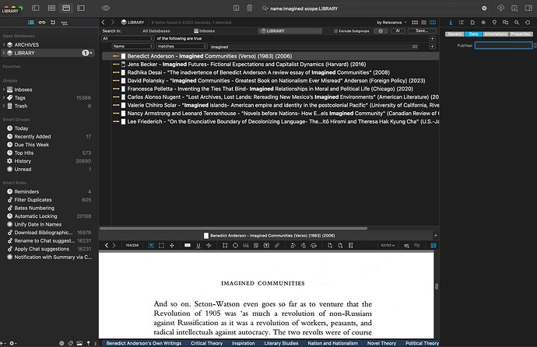Open the document inspector icon

472,23
